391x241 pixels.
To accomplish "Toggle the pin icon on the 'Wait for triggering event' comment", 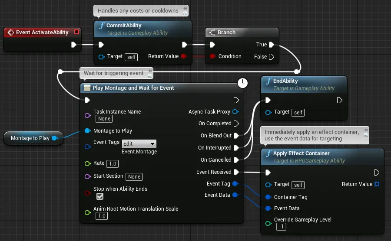I will click(x=150, y=71).
